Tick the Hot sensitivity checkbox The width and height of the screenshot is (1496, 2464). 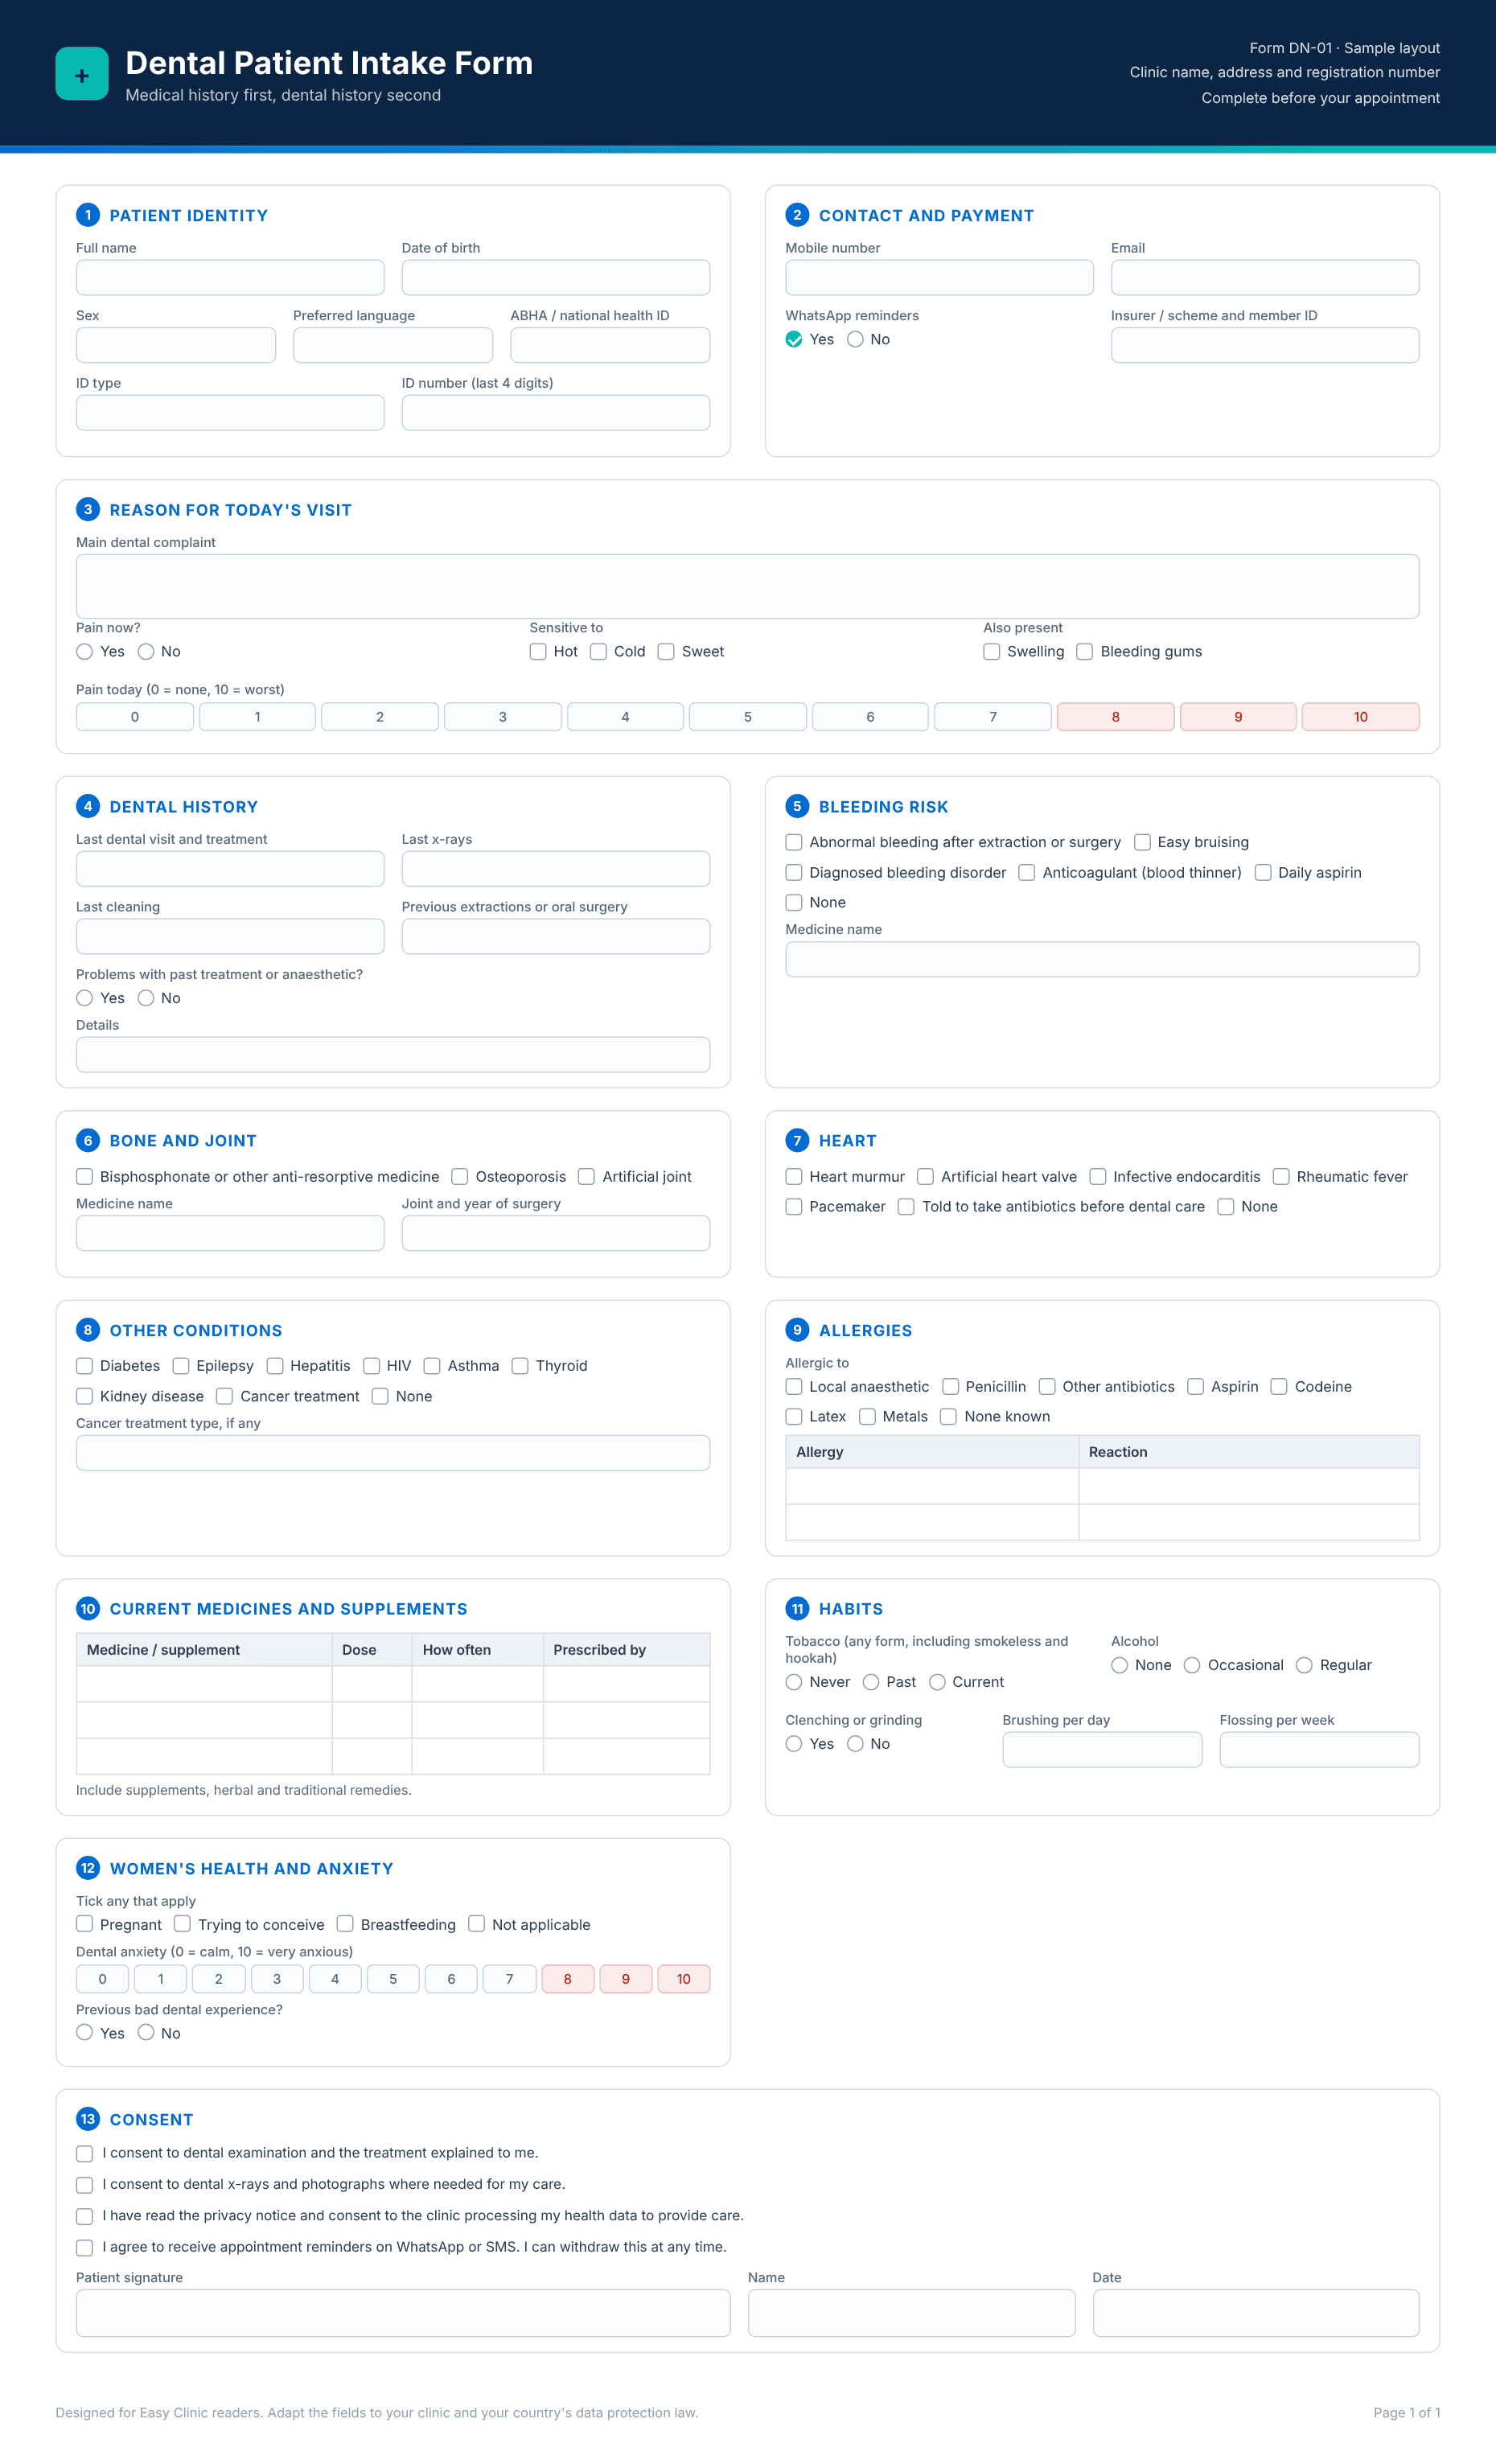click(538, 652)
